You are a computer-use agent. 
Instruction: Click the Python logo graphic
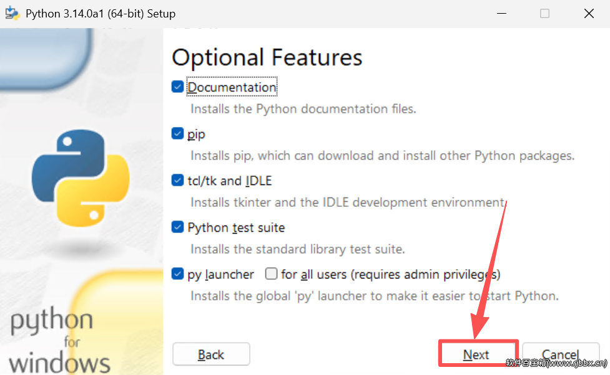point(81,178)
